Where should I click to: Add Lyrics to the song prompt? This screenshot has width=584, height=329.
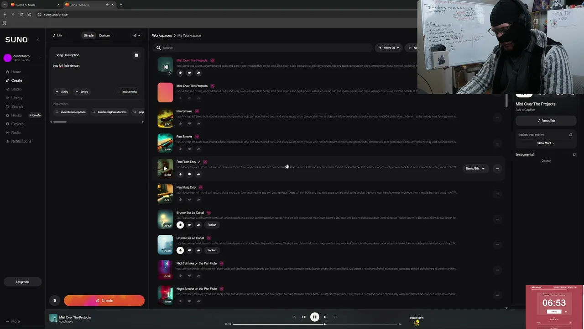(x=81, y=91)
